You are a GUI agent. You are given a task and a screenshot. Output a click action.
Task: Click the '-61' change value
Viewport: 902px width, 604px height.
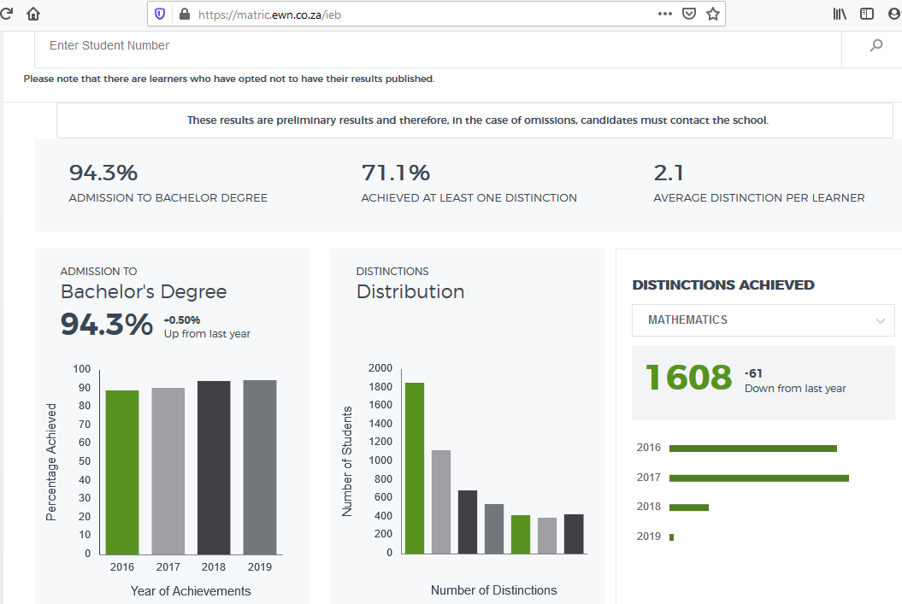click(x=753, y=373)
